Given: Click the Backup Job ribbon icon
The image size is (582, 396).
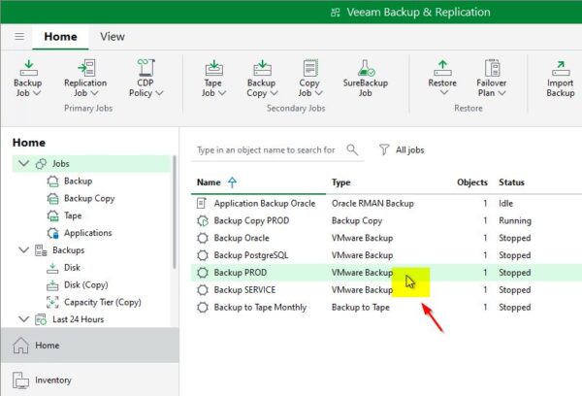Looking at the screenshot, I should coord(28,68).
